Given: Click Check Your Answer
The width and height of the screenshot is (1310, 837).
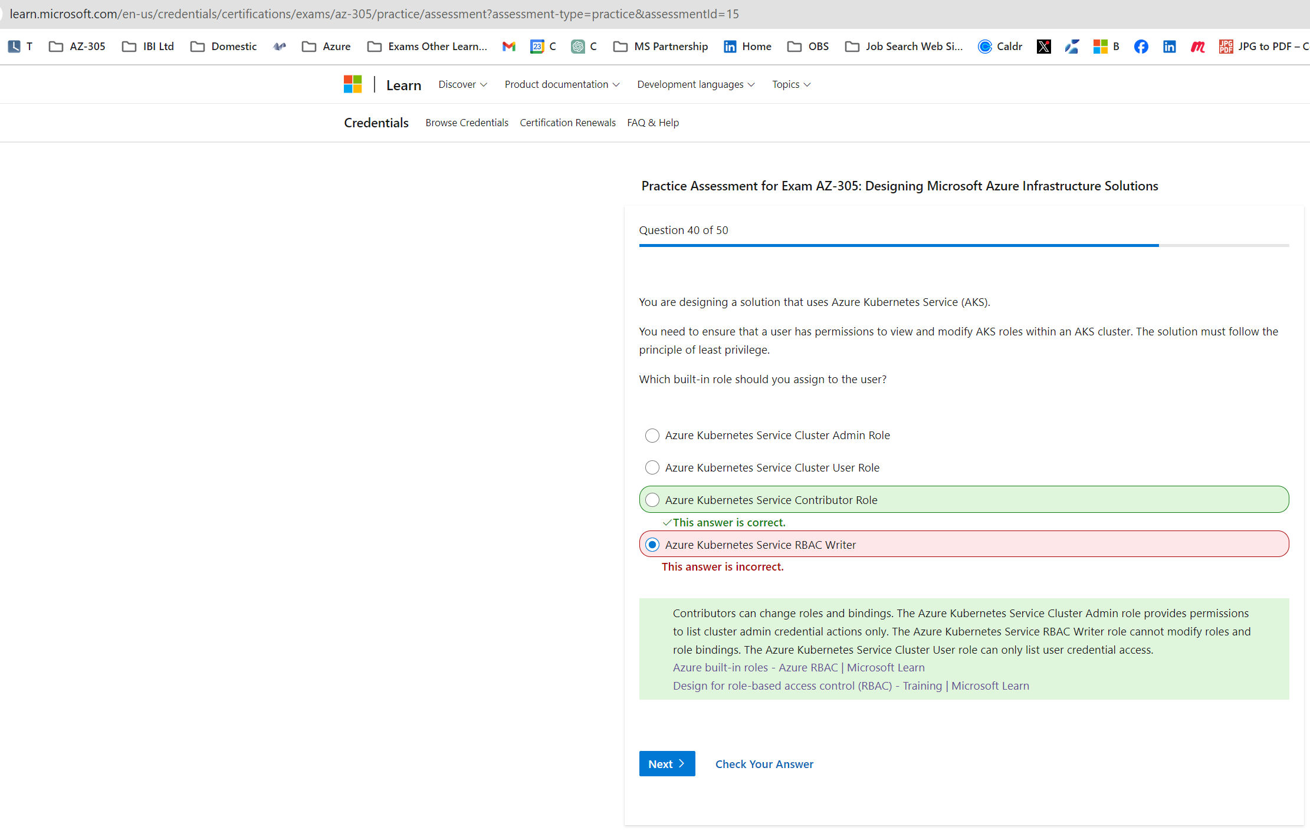Looking at the screenshot, I should pyautogui.click(x=764, y=764).
